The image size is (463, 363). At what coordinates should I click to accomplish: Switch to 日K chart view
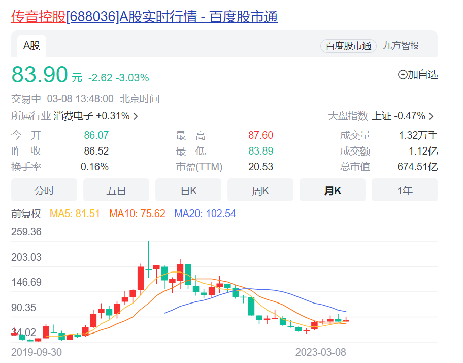(188, 191)
